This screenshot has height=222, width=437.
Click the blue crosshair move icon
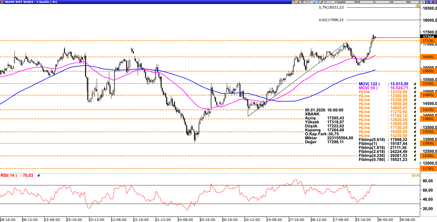325,2
